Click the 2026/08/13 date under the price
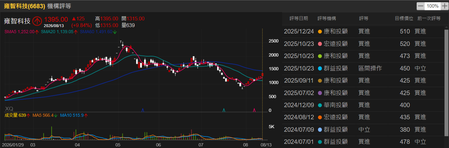The image size is (449, 148). 54,26
